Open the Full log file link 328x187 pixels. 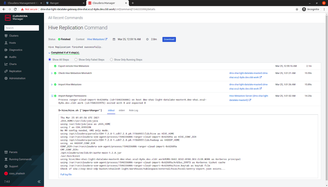(x=66, y=175)
